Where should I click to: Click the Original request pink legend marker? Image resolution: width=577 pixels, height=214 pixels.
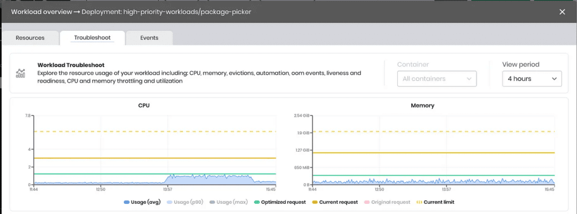tap(367, 202)
